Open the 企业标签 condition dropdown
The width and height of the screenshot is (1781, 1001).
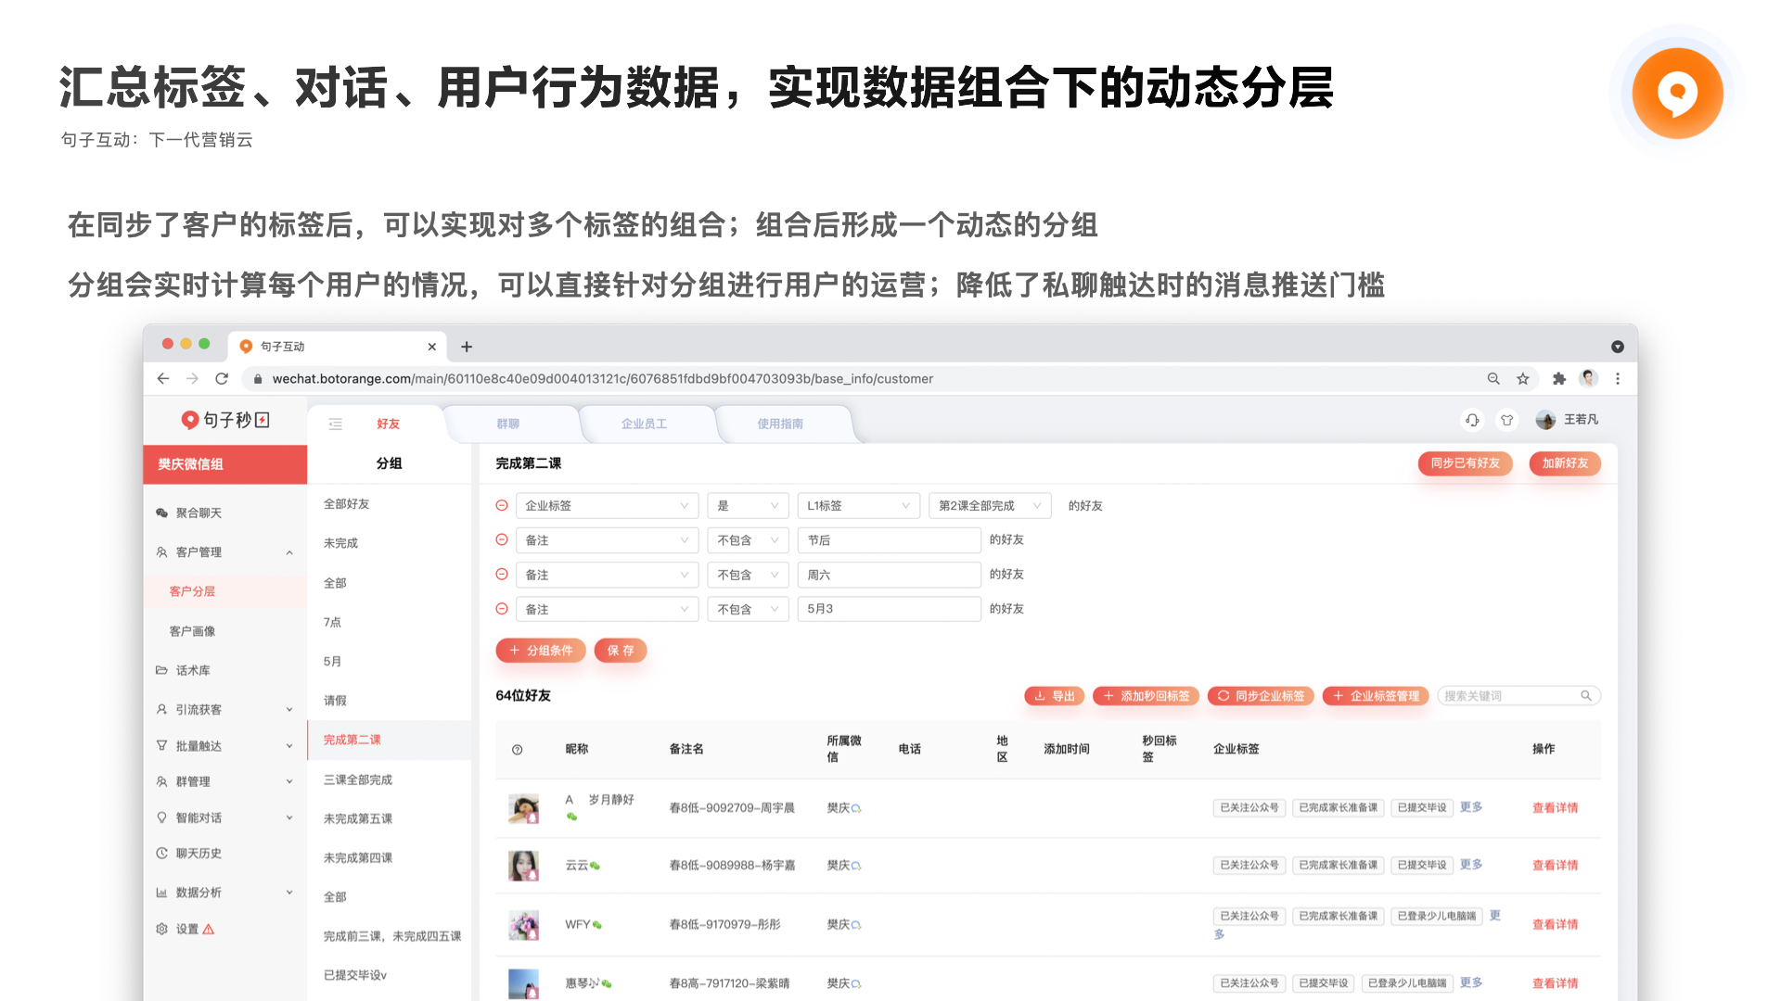(x=607, y=505)
